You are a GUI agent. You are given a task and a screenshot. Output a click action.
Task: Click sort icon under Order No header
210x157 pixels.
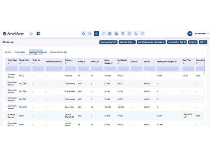click(x=33, y=63)
